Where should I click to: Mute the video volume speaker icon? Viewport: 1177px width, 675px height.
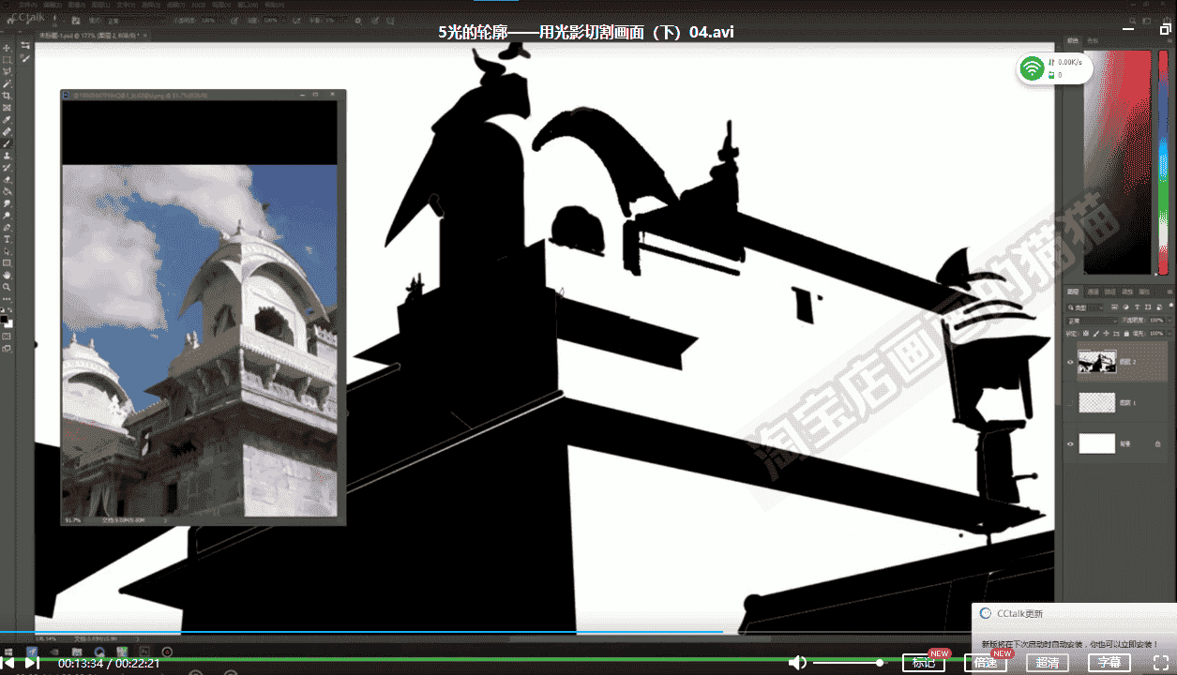click(x=797, y=663)
